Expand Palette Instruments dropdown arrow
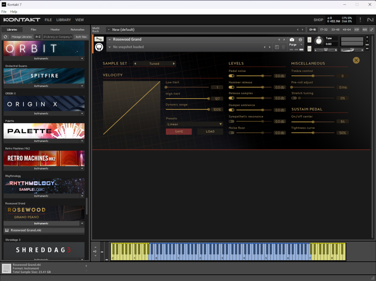Screen dimensions: 376x281 [x=82, y=141]
